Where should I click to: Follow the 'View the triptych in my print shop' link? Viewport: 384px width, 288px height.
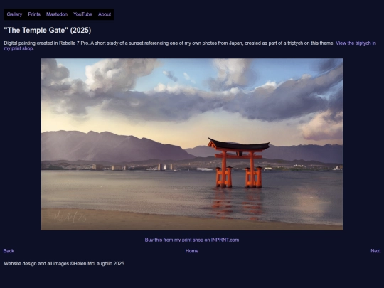(x=190, y=46)
